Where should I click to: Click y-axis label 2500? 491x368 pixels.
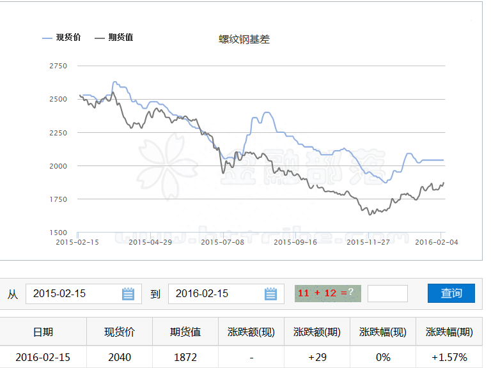(x=58, y=99)
